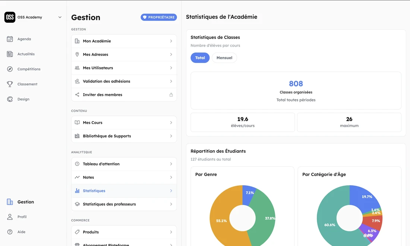Open Bibliothèque de Supports
This screenshot has width=410, height=246.
pyautogui.click(x=124, y=136)
